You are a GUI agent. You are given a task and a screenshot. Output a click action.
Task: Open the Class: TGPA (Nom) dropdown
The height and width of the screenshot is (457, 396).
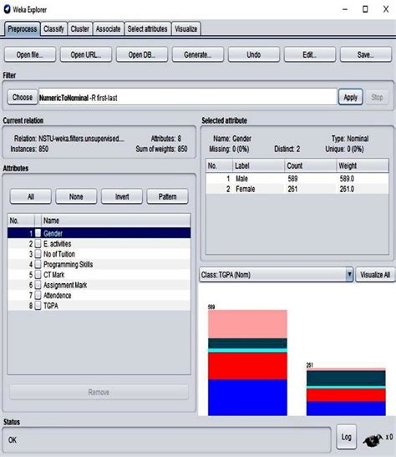click(277, 275)
